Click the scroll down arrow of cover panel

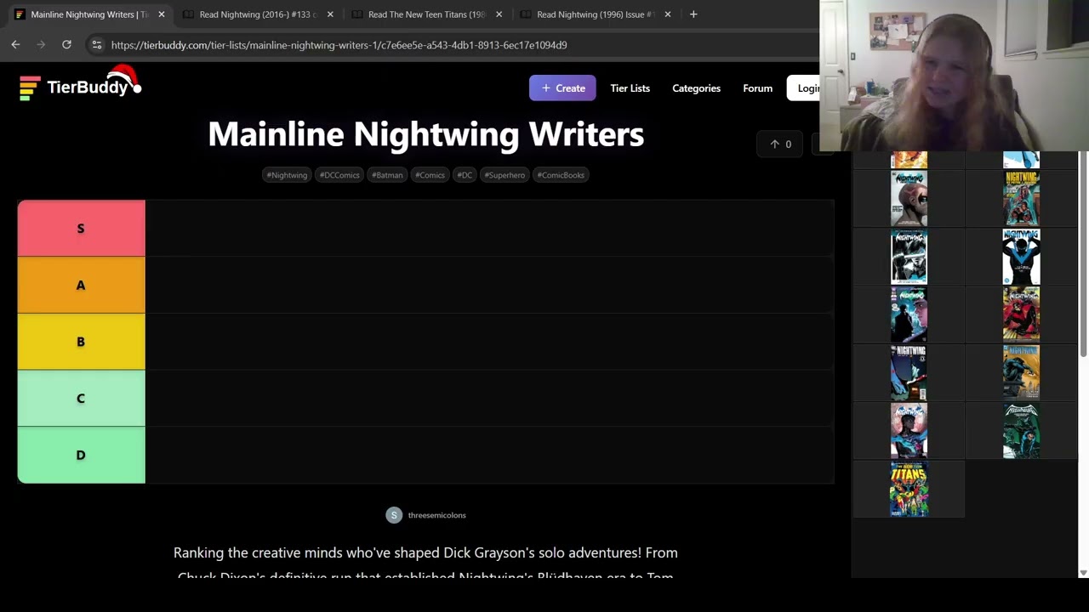coord(1083,573)
